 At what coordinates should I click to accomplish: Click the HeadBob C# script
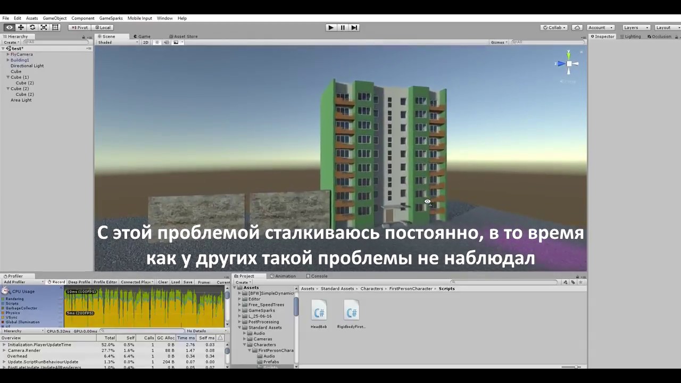319,314
